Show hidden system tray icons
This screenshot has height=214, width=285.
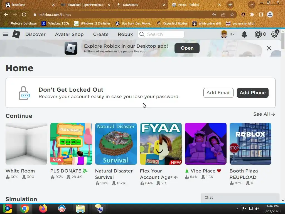(x=237, y=209)
